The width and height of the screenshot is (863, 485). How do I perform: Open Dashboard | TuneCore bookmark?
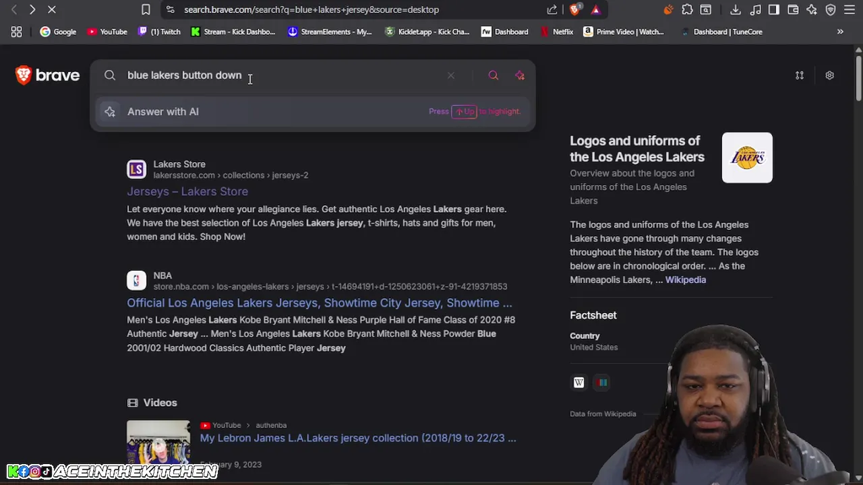721,32
